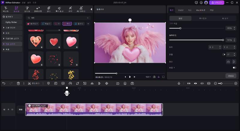Image resolution: width=240 pixels, height=131 pixels.
Task: Click the microphone voice-over record icon
Action: 179,83
